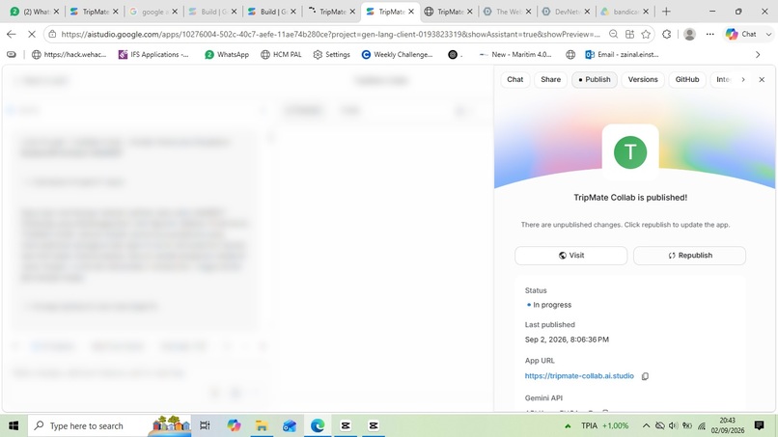Open the hack.wehac bookmark
The height and width of the screenshot is (437, 778).
(x=69, y=55)
